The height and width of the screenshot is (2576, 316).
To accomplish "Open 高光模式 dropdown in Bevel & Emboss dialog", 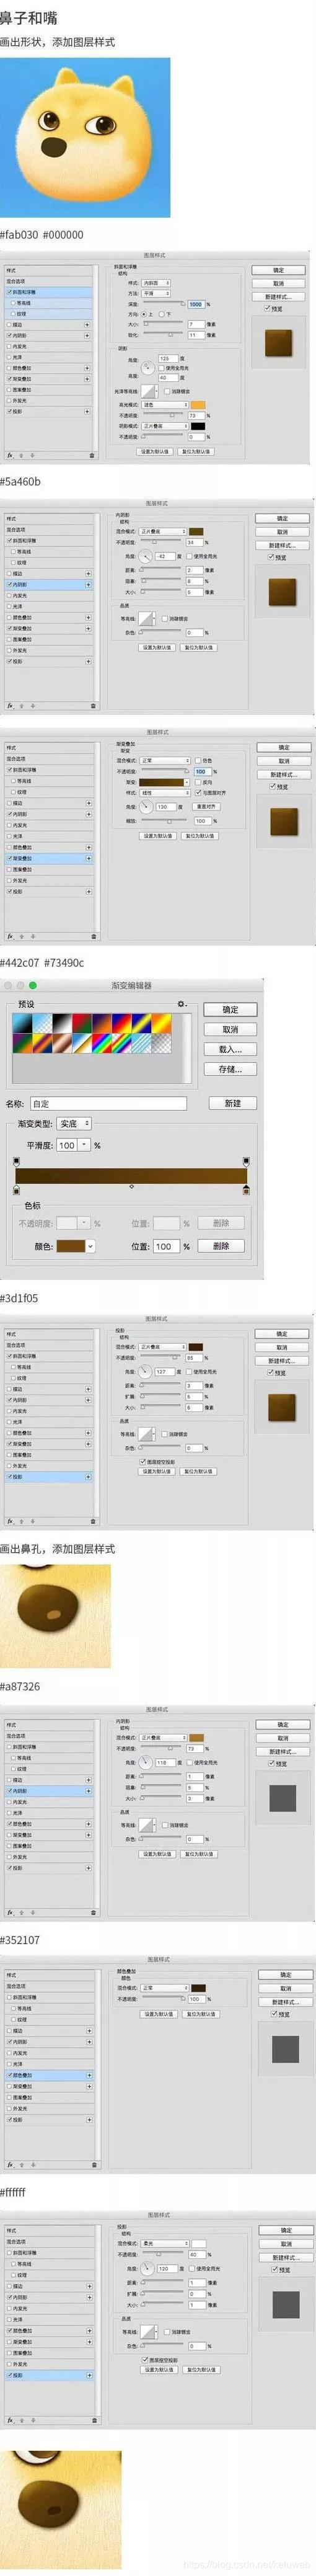I will pyautogui.click(x=165, y=405).
